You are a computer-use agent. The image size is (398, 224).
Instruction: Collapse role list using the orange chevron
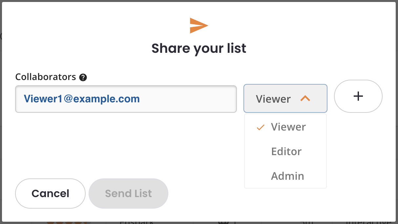(305, 98)
